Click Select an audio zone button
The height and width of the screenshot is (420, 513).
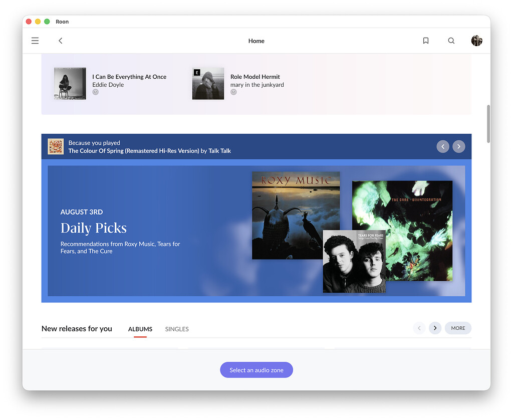click(256, 370)
